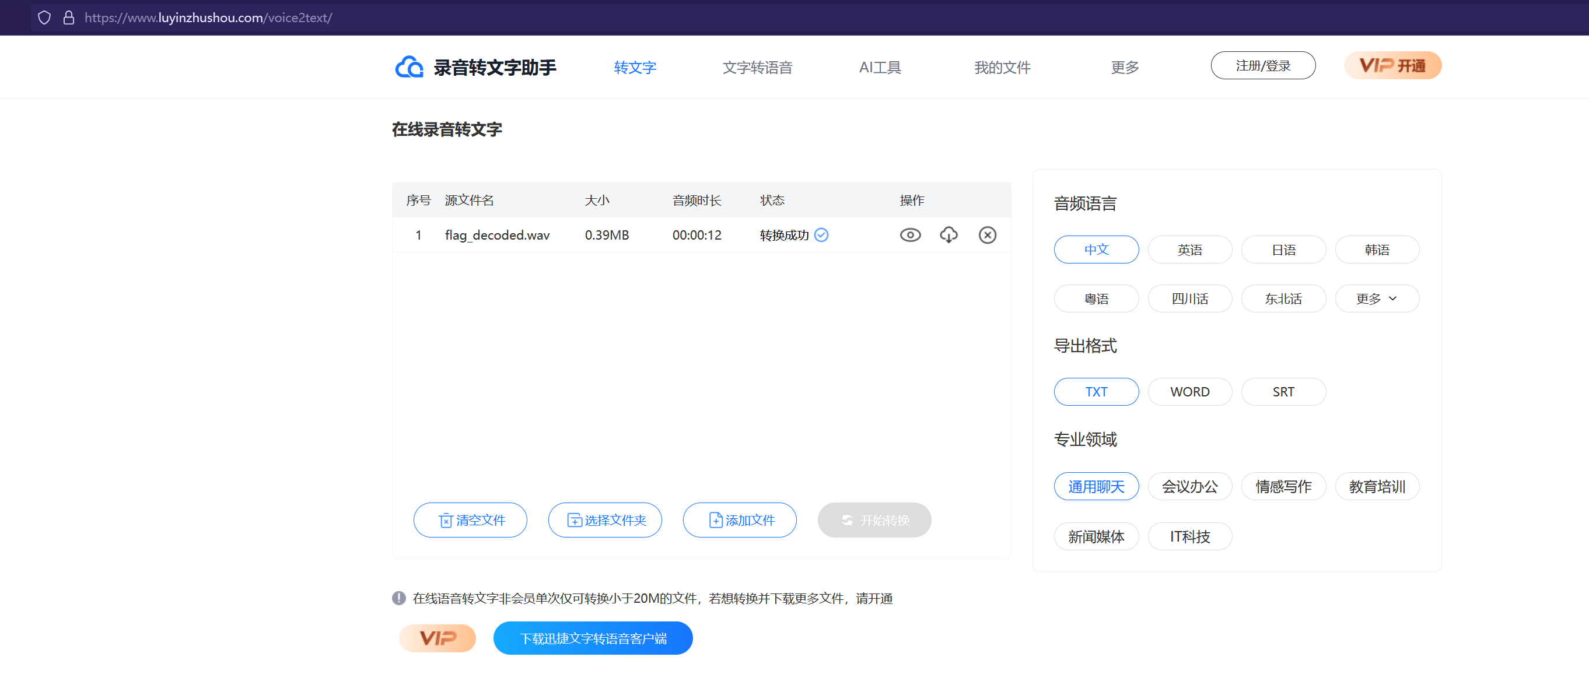
Task: Click the 操作 column header
Action: [x=912, y=200]
